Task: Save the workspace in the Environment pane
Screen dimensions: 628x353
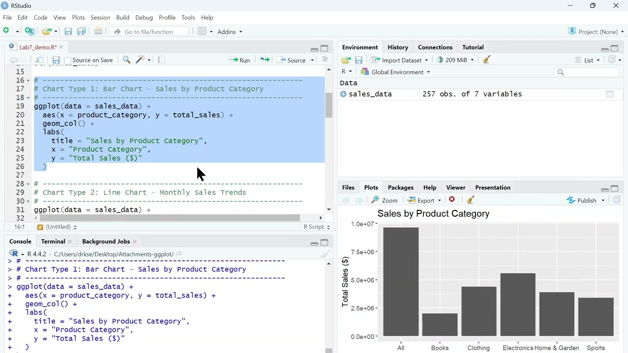Action: pyautogui.click(x=359, y=60)
